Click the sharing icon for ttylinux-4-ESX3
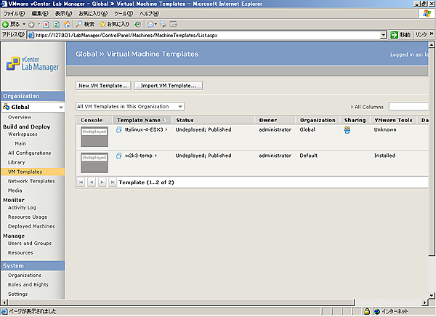 (x=348, y=130)
